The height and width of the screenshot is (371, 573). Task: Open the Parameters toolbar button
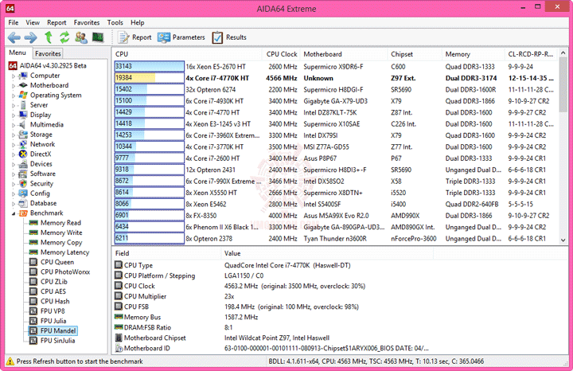(x=181, y=37)
